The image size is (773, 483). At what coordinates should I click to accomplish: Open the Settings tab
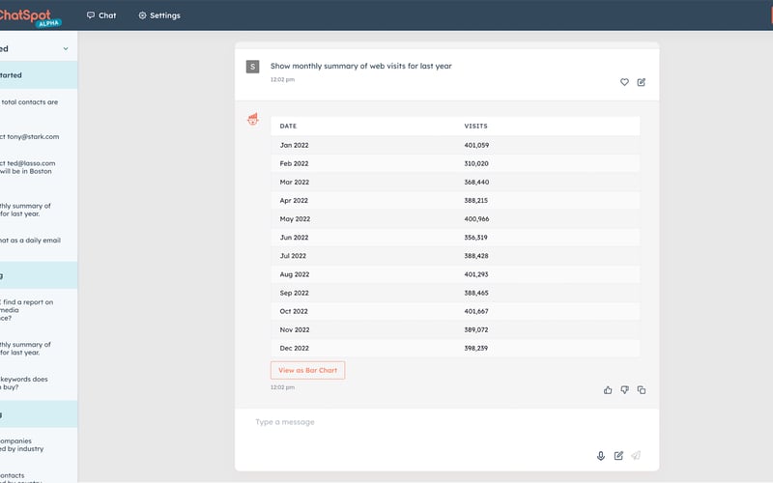point(159,15)
